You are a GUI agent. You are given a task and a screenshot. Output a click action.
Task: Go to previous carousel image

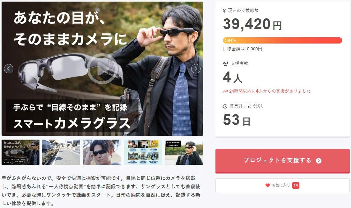[x=9, y=68]
